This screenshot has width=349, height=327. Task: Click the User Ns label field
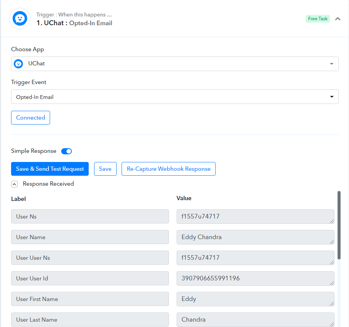tap(90, 217)
